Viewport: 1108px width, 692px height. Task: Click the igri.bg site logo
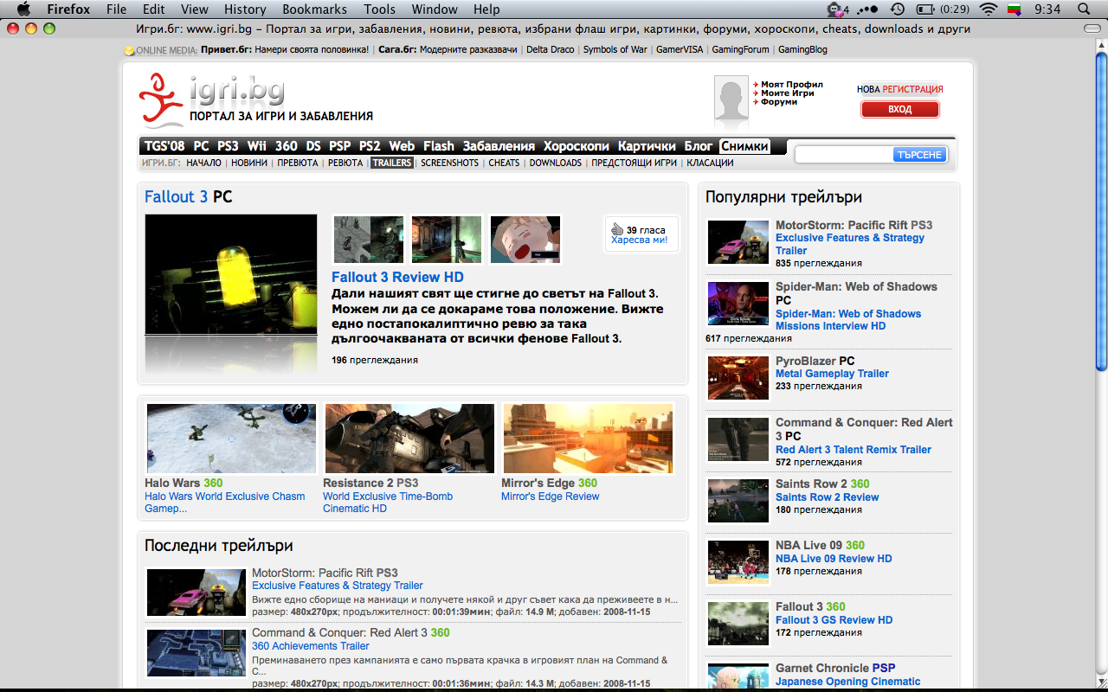[x=256, y=99]
